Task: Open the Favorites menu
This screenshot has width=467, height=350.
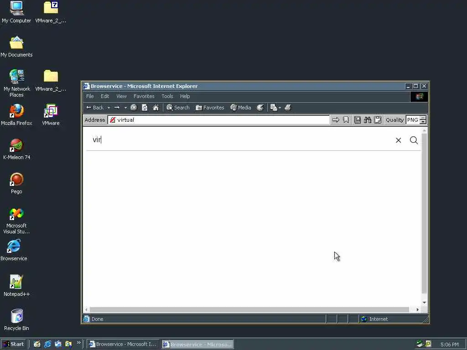Action: [x=144, y=96]
